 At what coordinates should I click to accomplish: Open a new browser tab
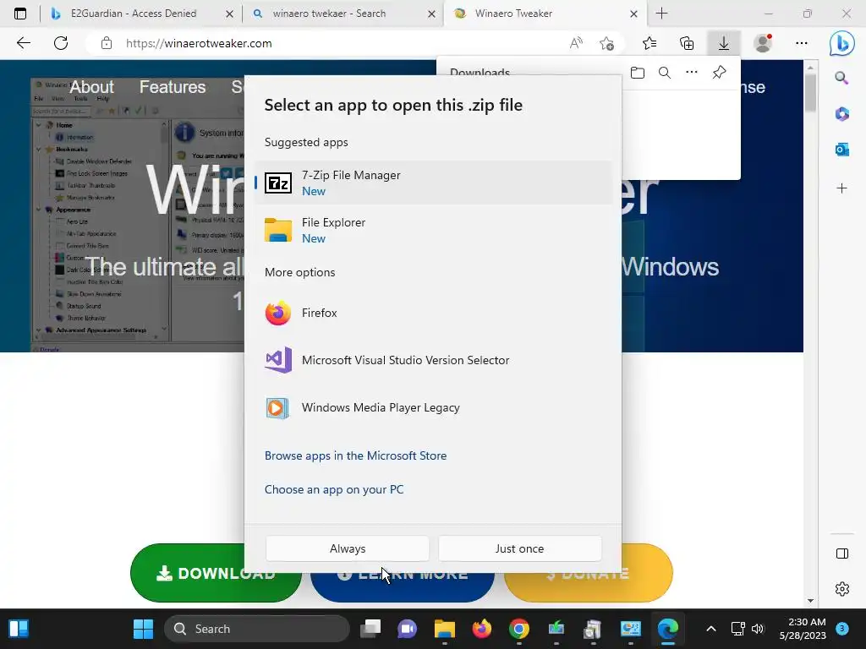661,14
